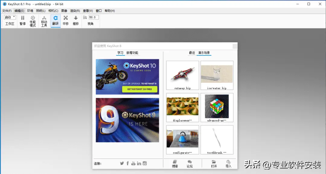
Task: Open the Camera (相机) menu
Action: click(x=53, y=11)
